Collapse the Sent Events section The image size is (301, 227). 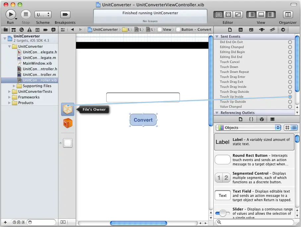point(217,36)
